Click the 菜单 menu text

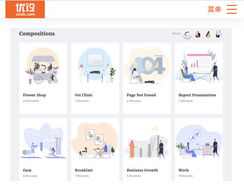tap(214, 9)
